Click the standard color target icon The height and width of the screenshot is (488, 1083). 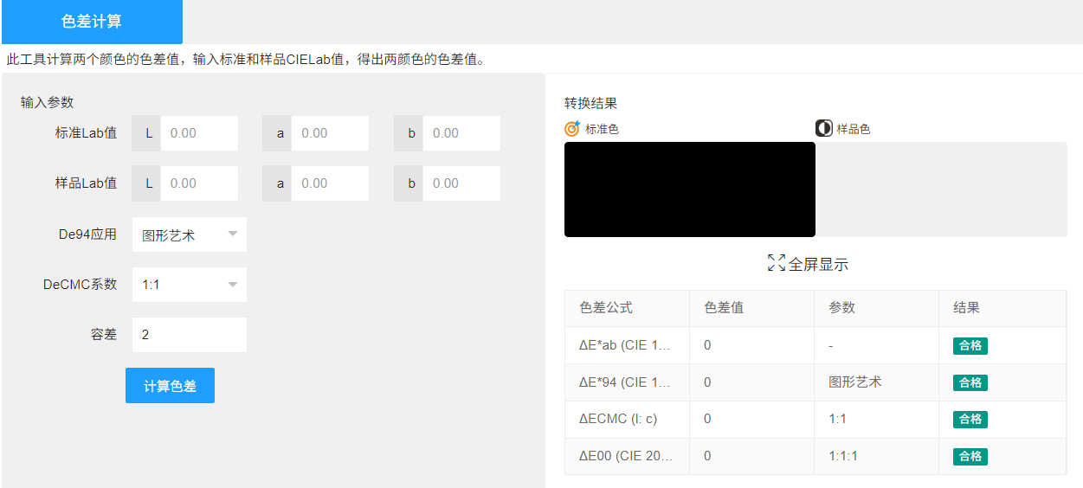[572, 129]
